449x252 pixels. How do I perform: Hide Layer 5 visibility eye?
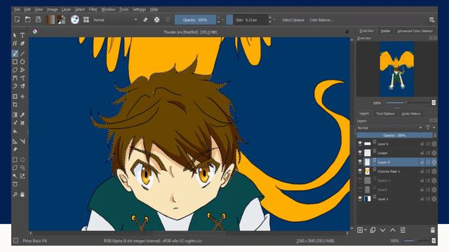[360, 162]
